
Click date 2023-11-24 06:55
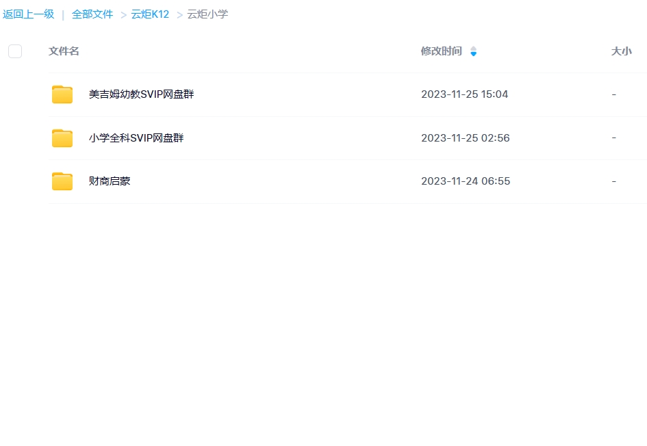point(466,181)
